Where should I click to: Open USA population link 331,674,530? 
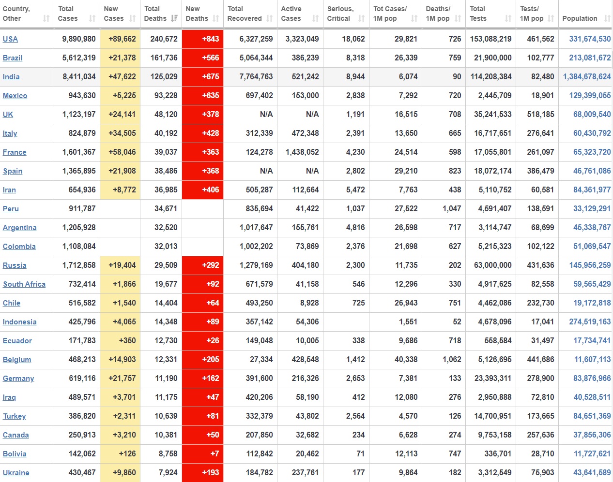[590, 39]
